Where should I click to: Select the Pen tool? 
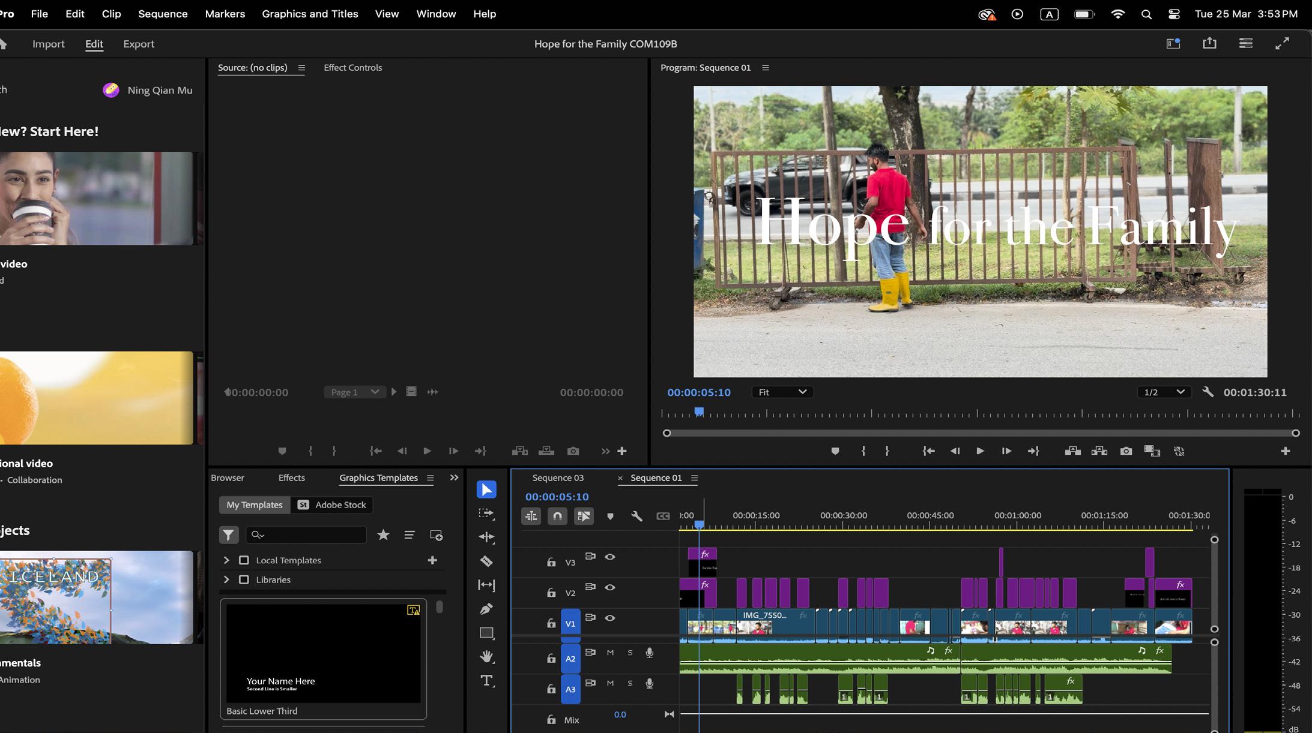click(486, 609)
